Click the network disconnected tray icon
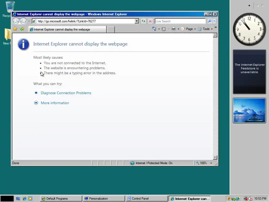Viewport: 269px width, 202px height. pyautogui.click(x=245, y=199)
